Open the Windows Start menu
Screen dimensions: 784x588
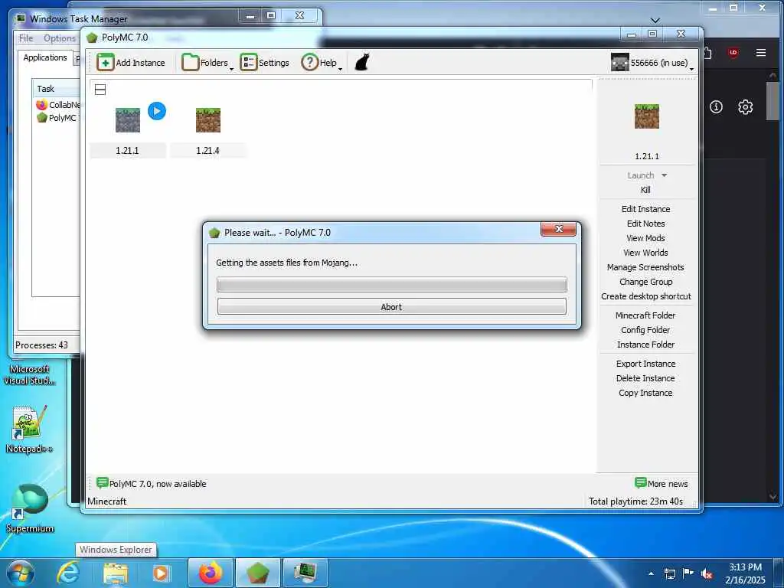click(x=21, y=573)
